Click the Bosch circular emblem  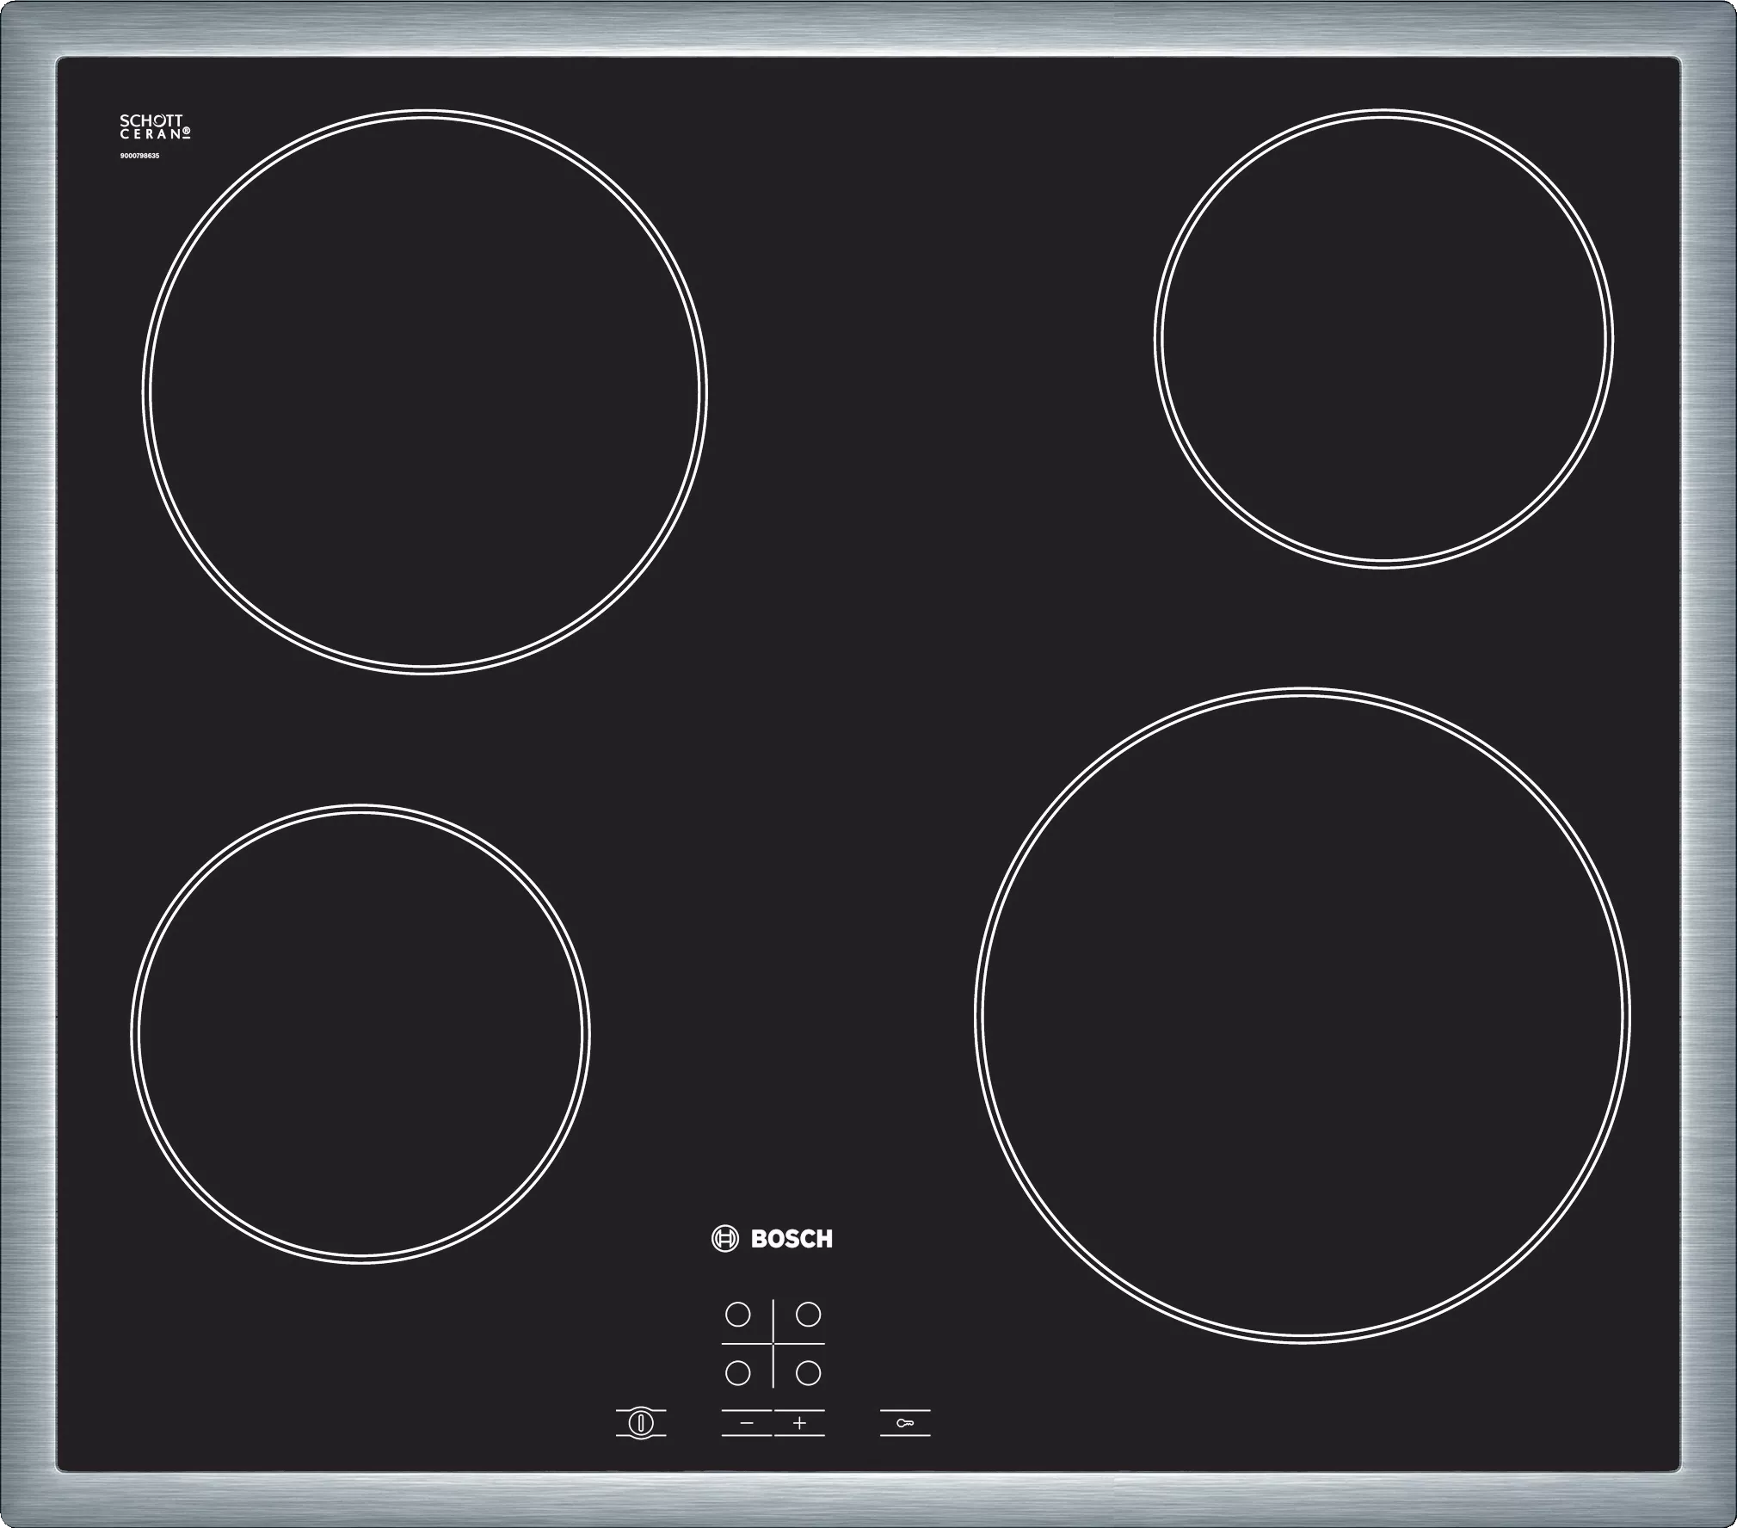(724, 1239)
